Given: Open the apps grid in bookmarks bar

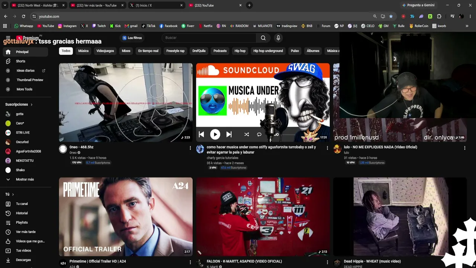Looking at the screenshot, I should [x=5, y=26].
